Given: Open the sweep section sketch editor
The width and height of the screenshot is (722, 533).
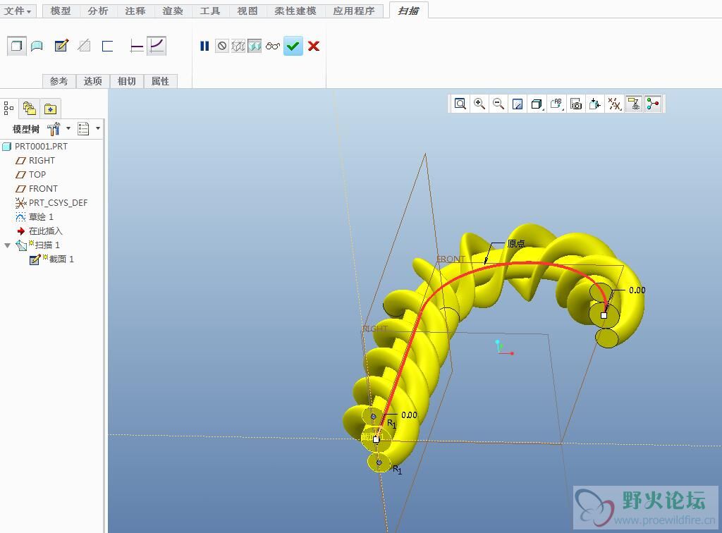Looking at the screenshot, I should click(61, 46).
